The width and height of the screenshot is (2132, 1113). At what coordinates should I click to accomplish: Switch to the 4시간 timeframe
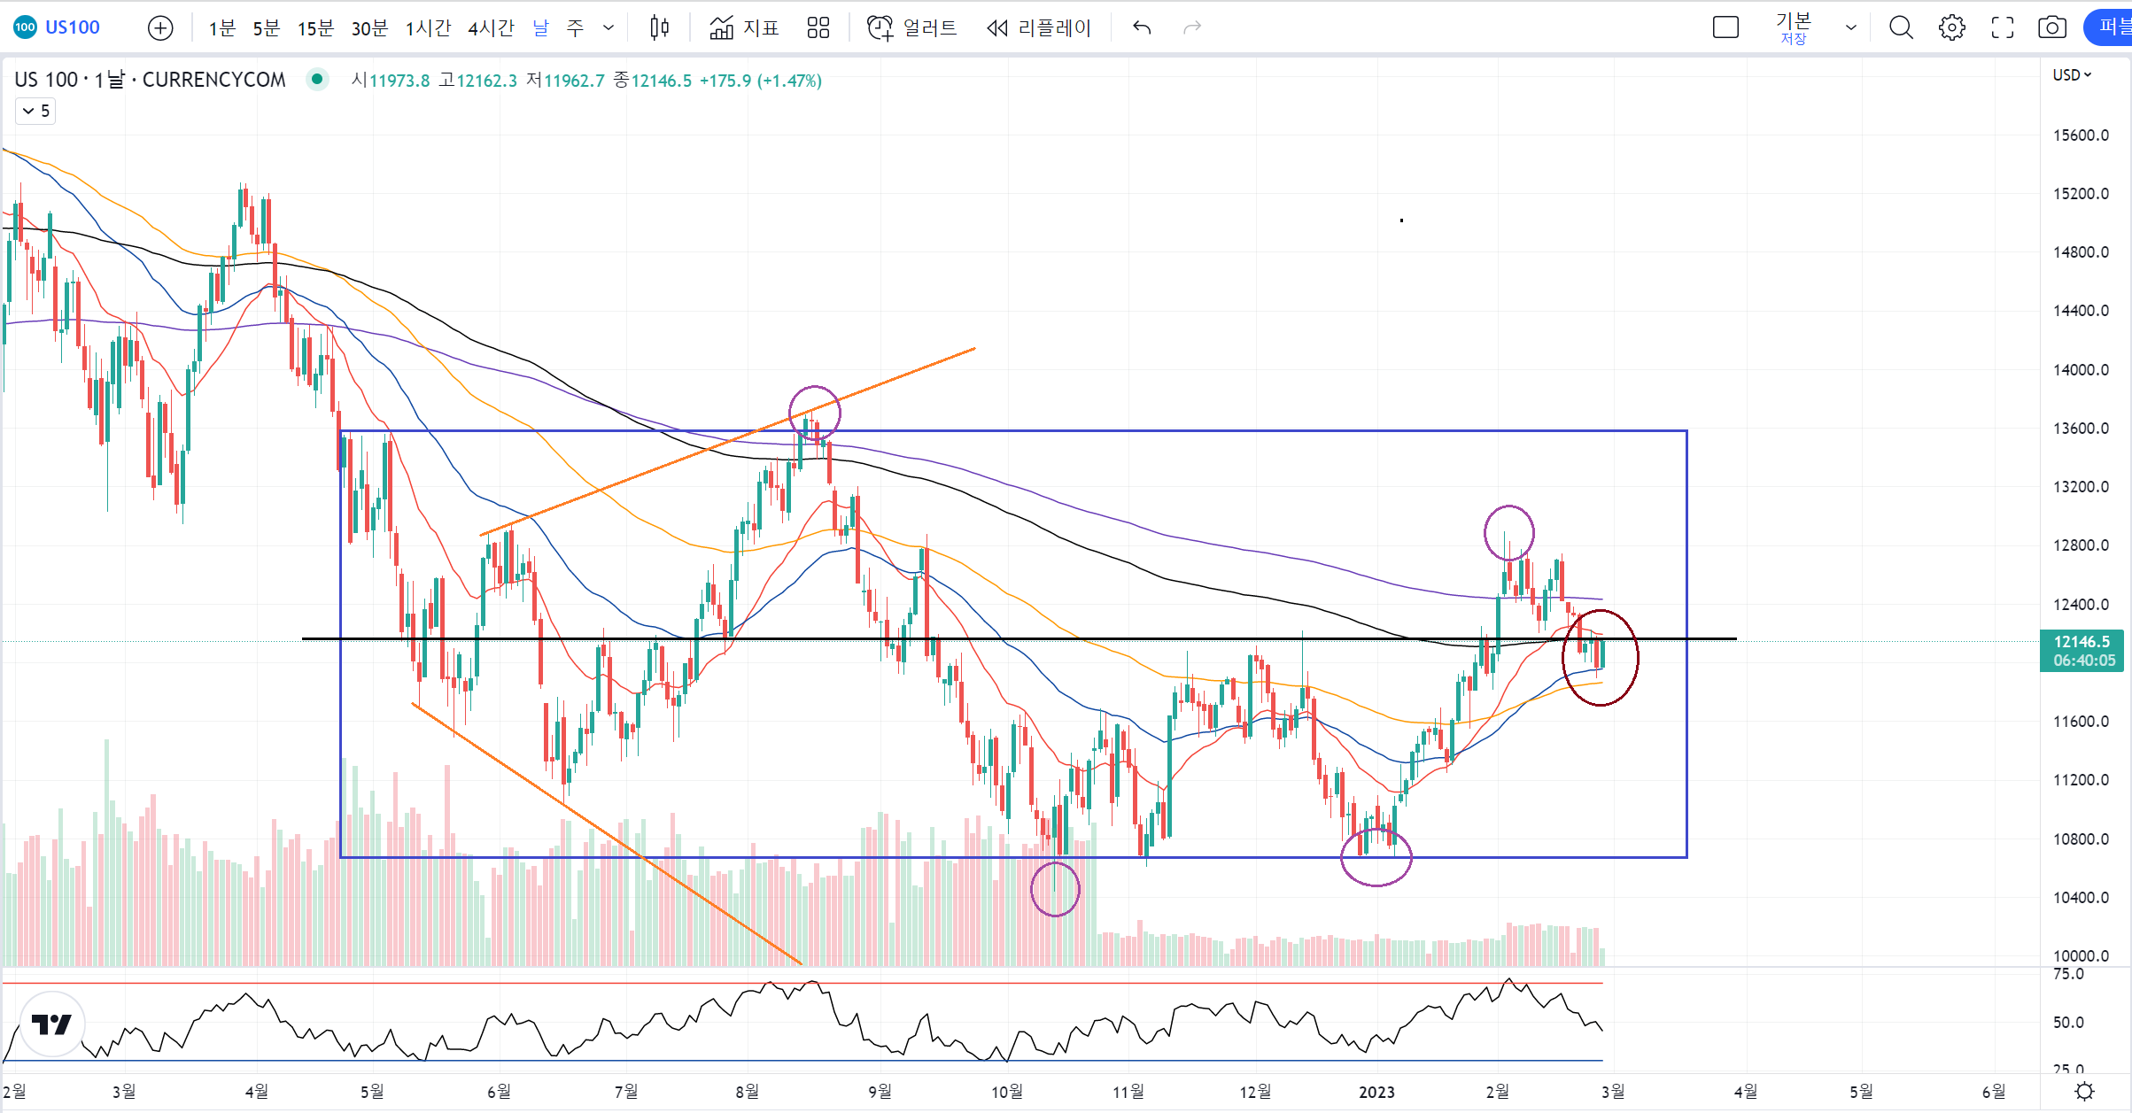[491, 28]
